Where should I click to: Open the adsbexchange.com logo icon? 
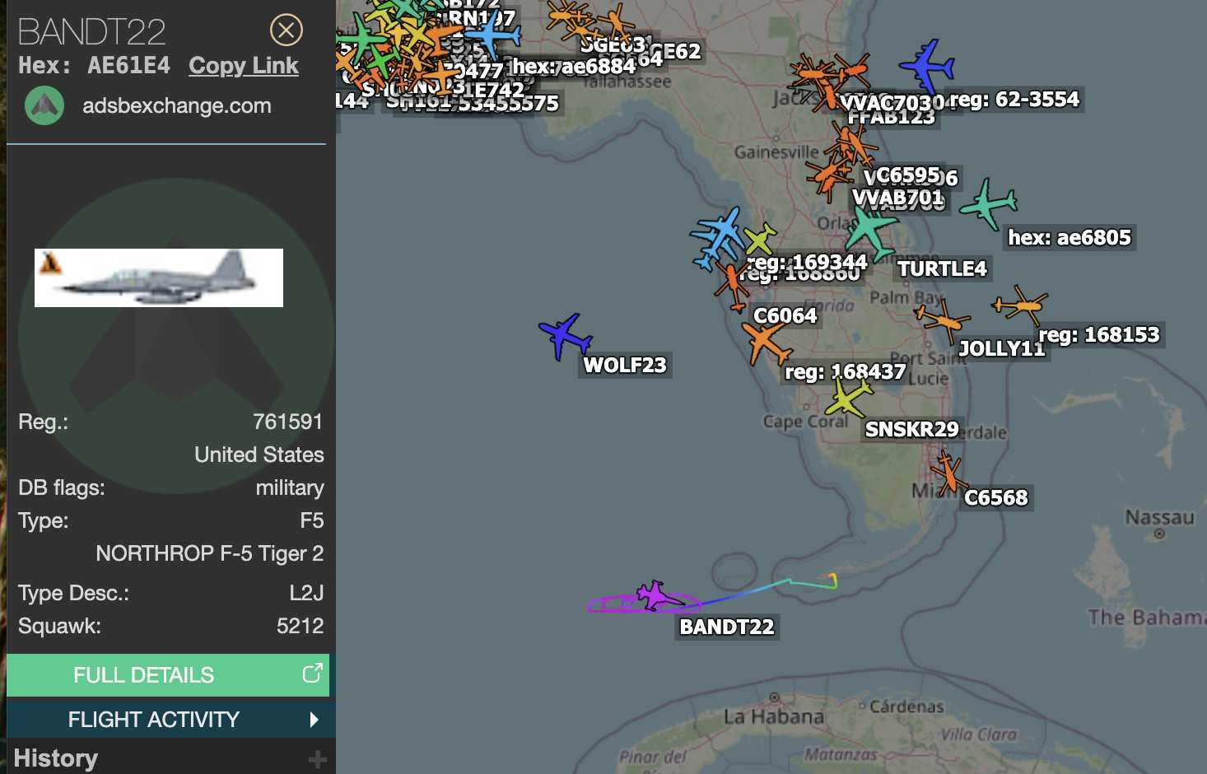point(44,105)
